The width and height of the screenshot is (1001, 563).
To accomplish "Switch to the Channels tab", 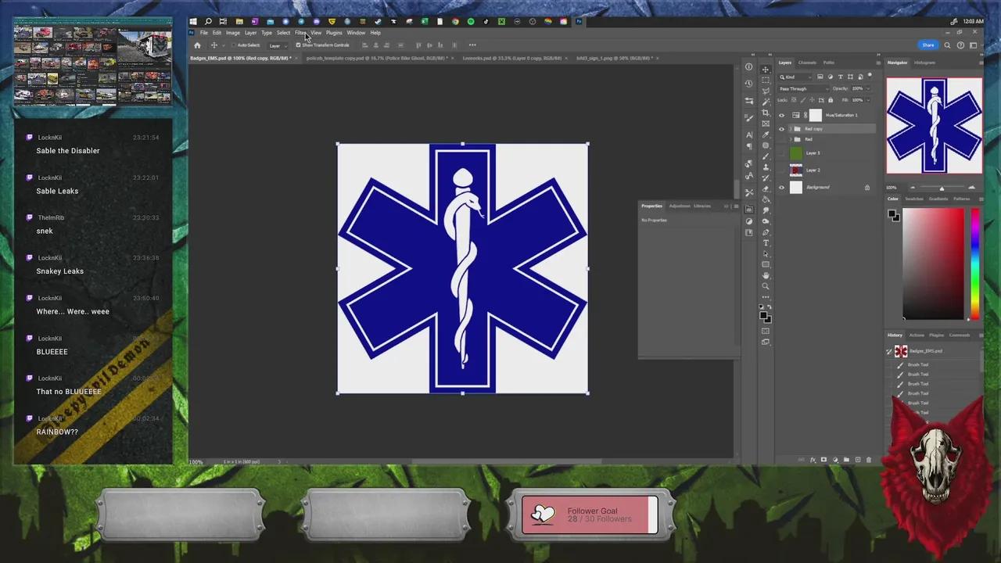I will pos(807,63).
